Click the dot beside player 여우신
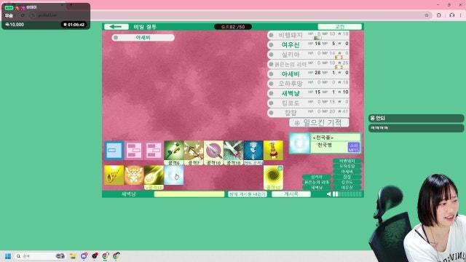 (x=271, y=45)
